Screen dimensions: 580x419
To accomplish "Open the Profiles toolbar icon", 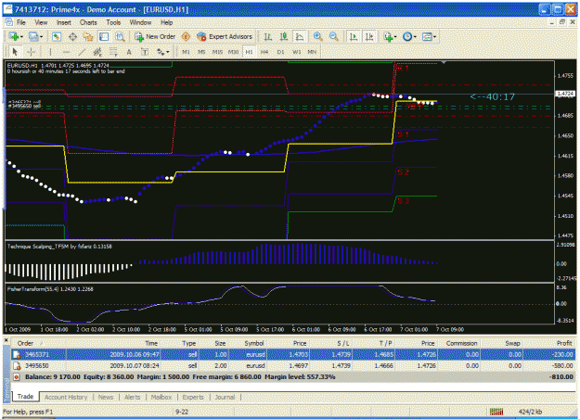I will [33, 36].
